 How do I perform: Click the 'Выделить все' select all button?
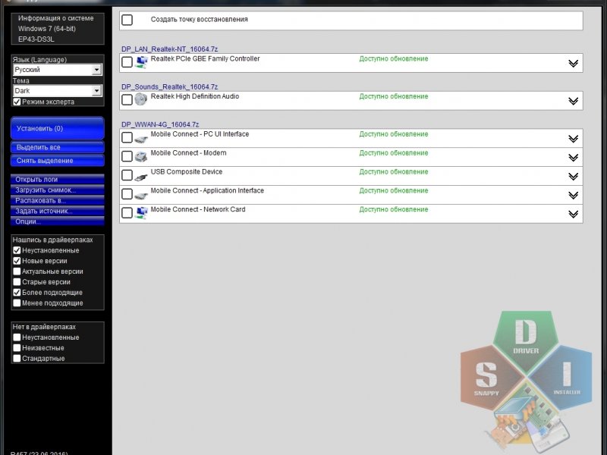pyautogui.click(x=58, y=147)
